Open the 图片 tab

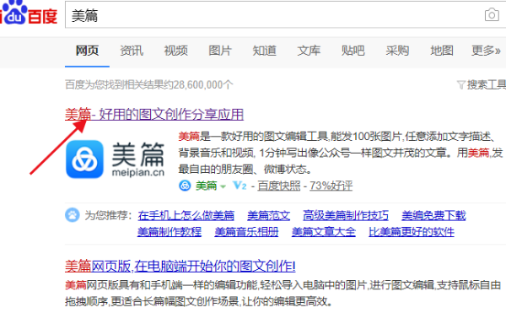point(220,51)
